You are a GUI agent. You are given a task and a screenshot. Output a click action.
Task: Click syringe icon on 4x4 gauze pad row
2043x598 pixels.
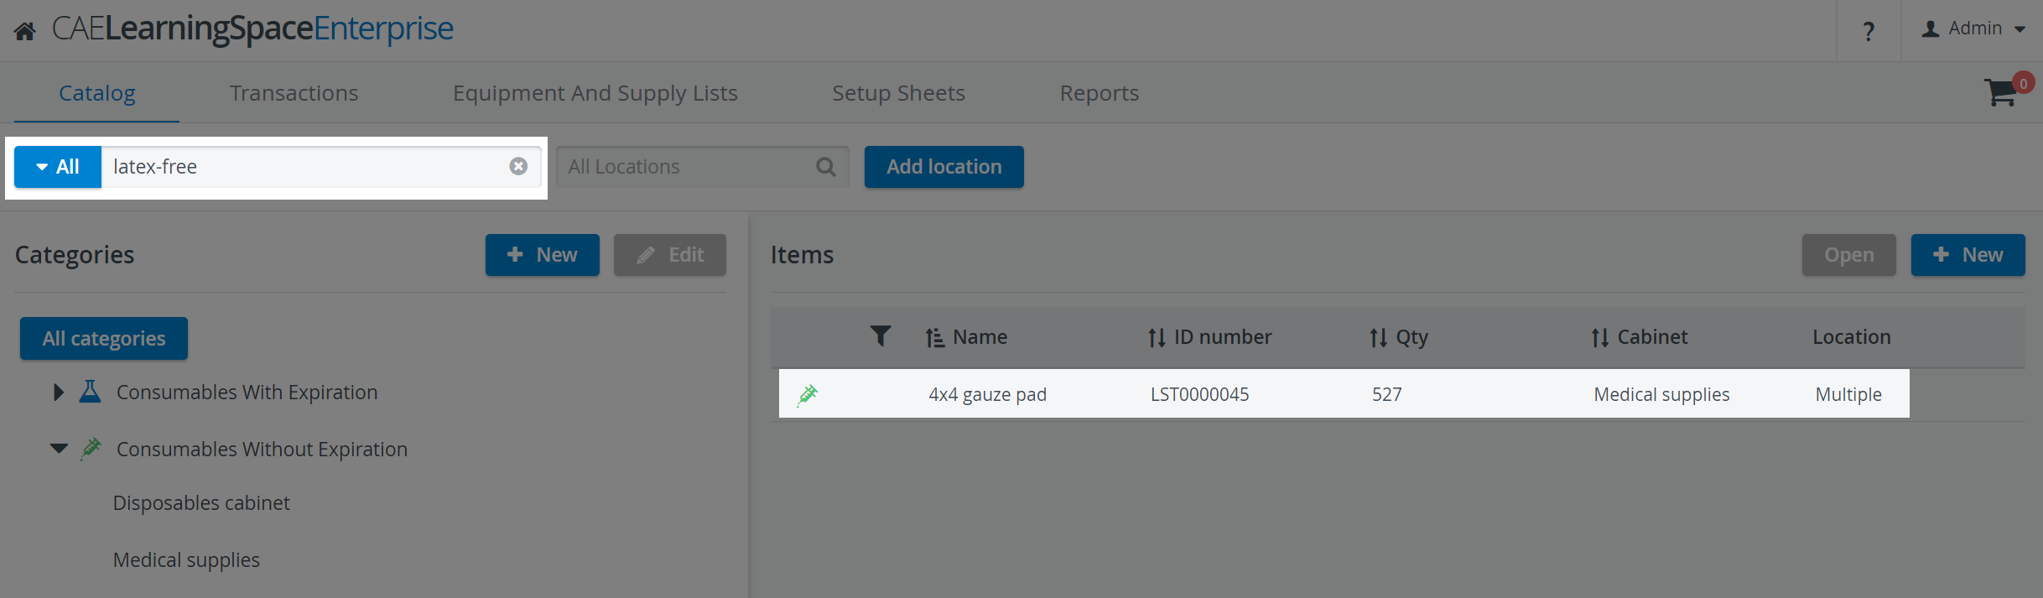pos(808,393)
